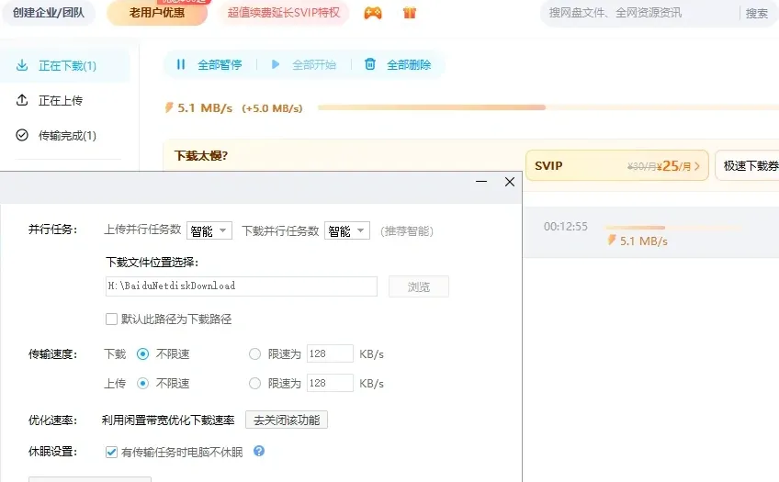Close the settings dialog with X
Screen dimensions: 779x482
point(510,182)
